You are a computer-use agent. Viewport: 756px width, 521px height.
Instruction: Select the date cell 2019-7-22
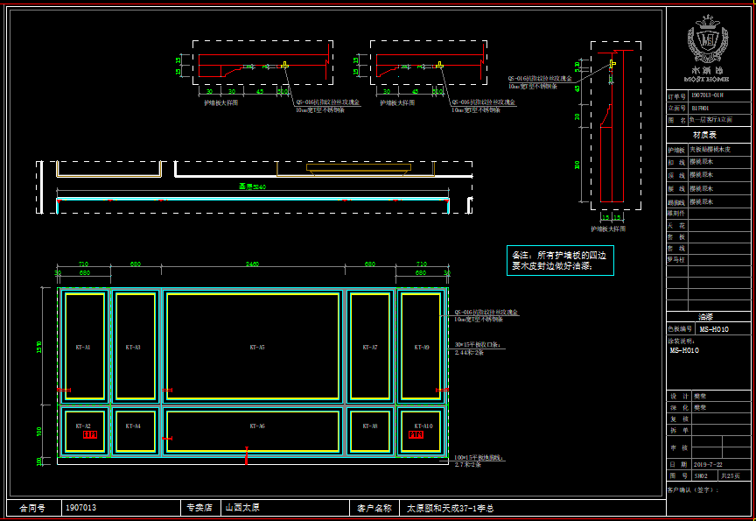click(708, 464)
